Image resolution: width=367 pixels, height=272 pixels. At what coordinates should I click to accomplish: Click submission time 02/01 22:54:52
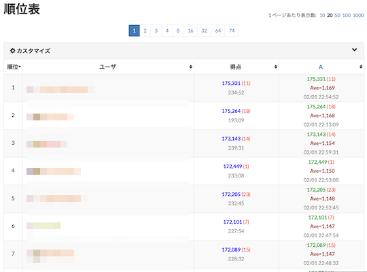coord(321,97)
